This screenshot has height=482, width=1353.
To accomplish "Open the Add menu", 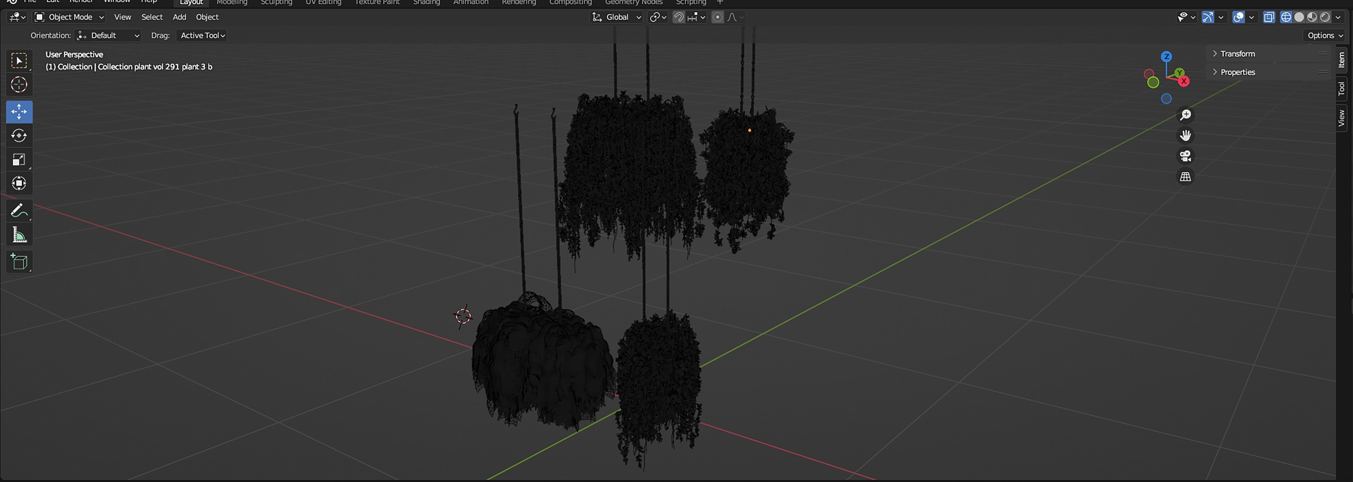I will 179,17.
